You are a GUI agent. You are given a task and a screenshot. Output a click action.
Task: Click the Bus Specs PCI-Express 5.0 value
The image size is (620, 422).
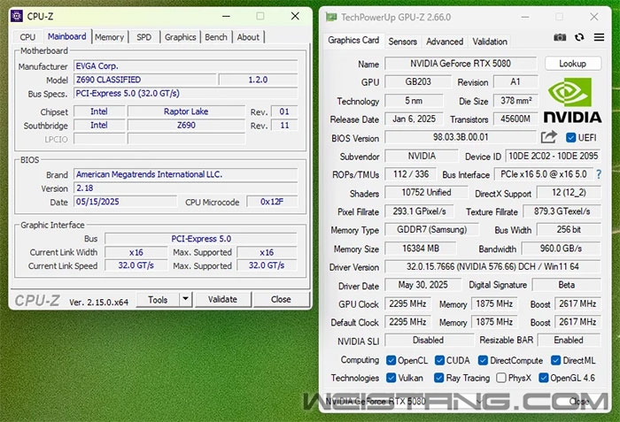point(186,93)
